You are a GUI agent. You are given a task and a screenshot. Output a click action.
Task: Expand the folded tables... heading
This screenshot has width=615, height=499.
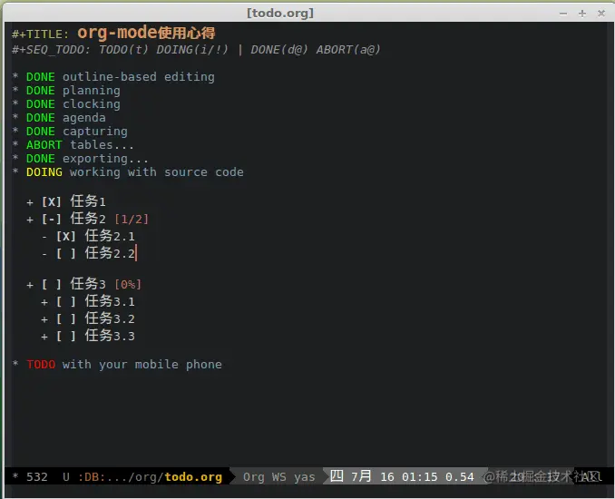tap(102, 145)
